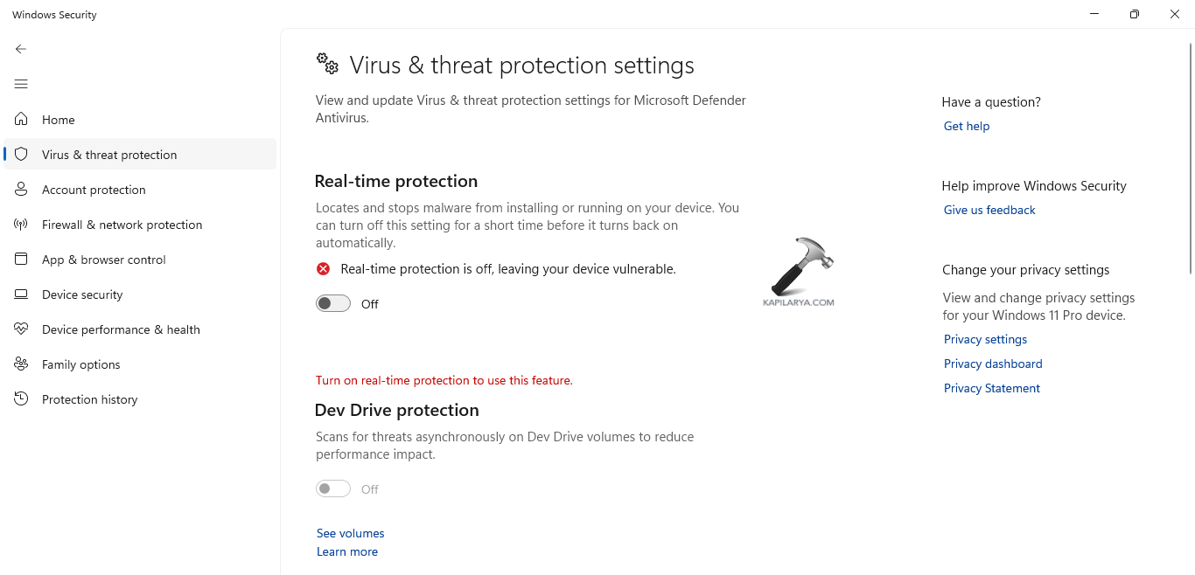Click the Home icon in the sidebar
Image resolution: width=1195 pixels, height=575 pixels.
21,120
